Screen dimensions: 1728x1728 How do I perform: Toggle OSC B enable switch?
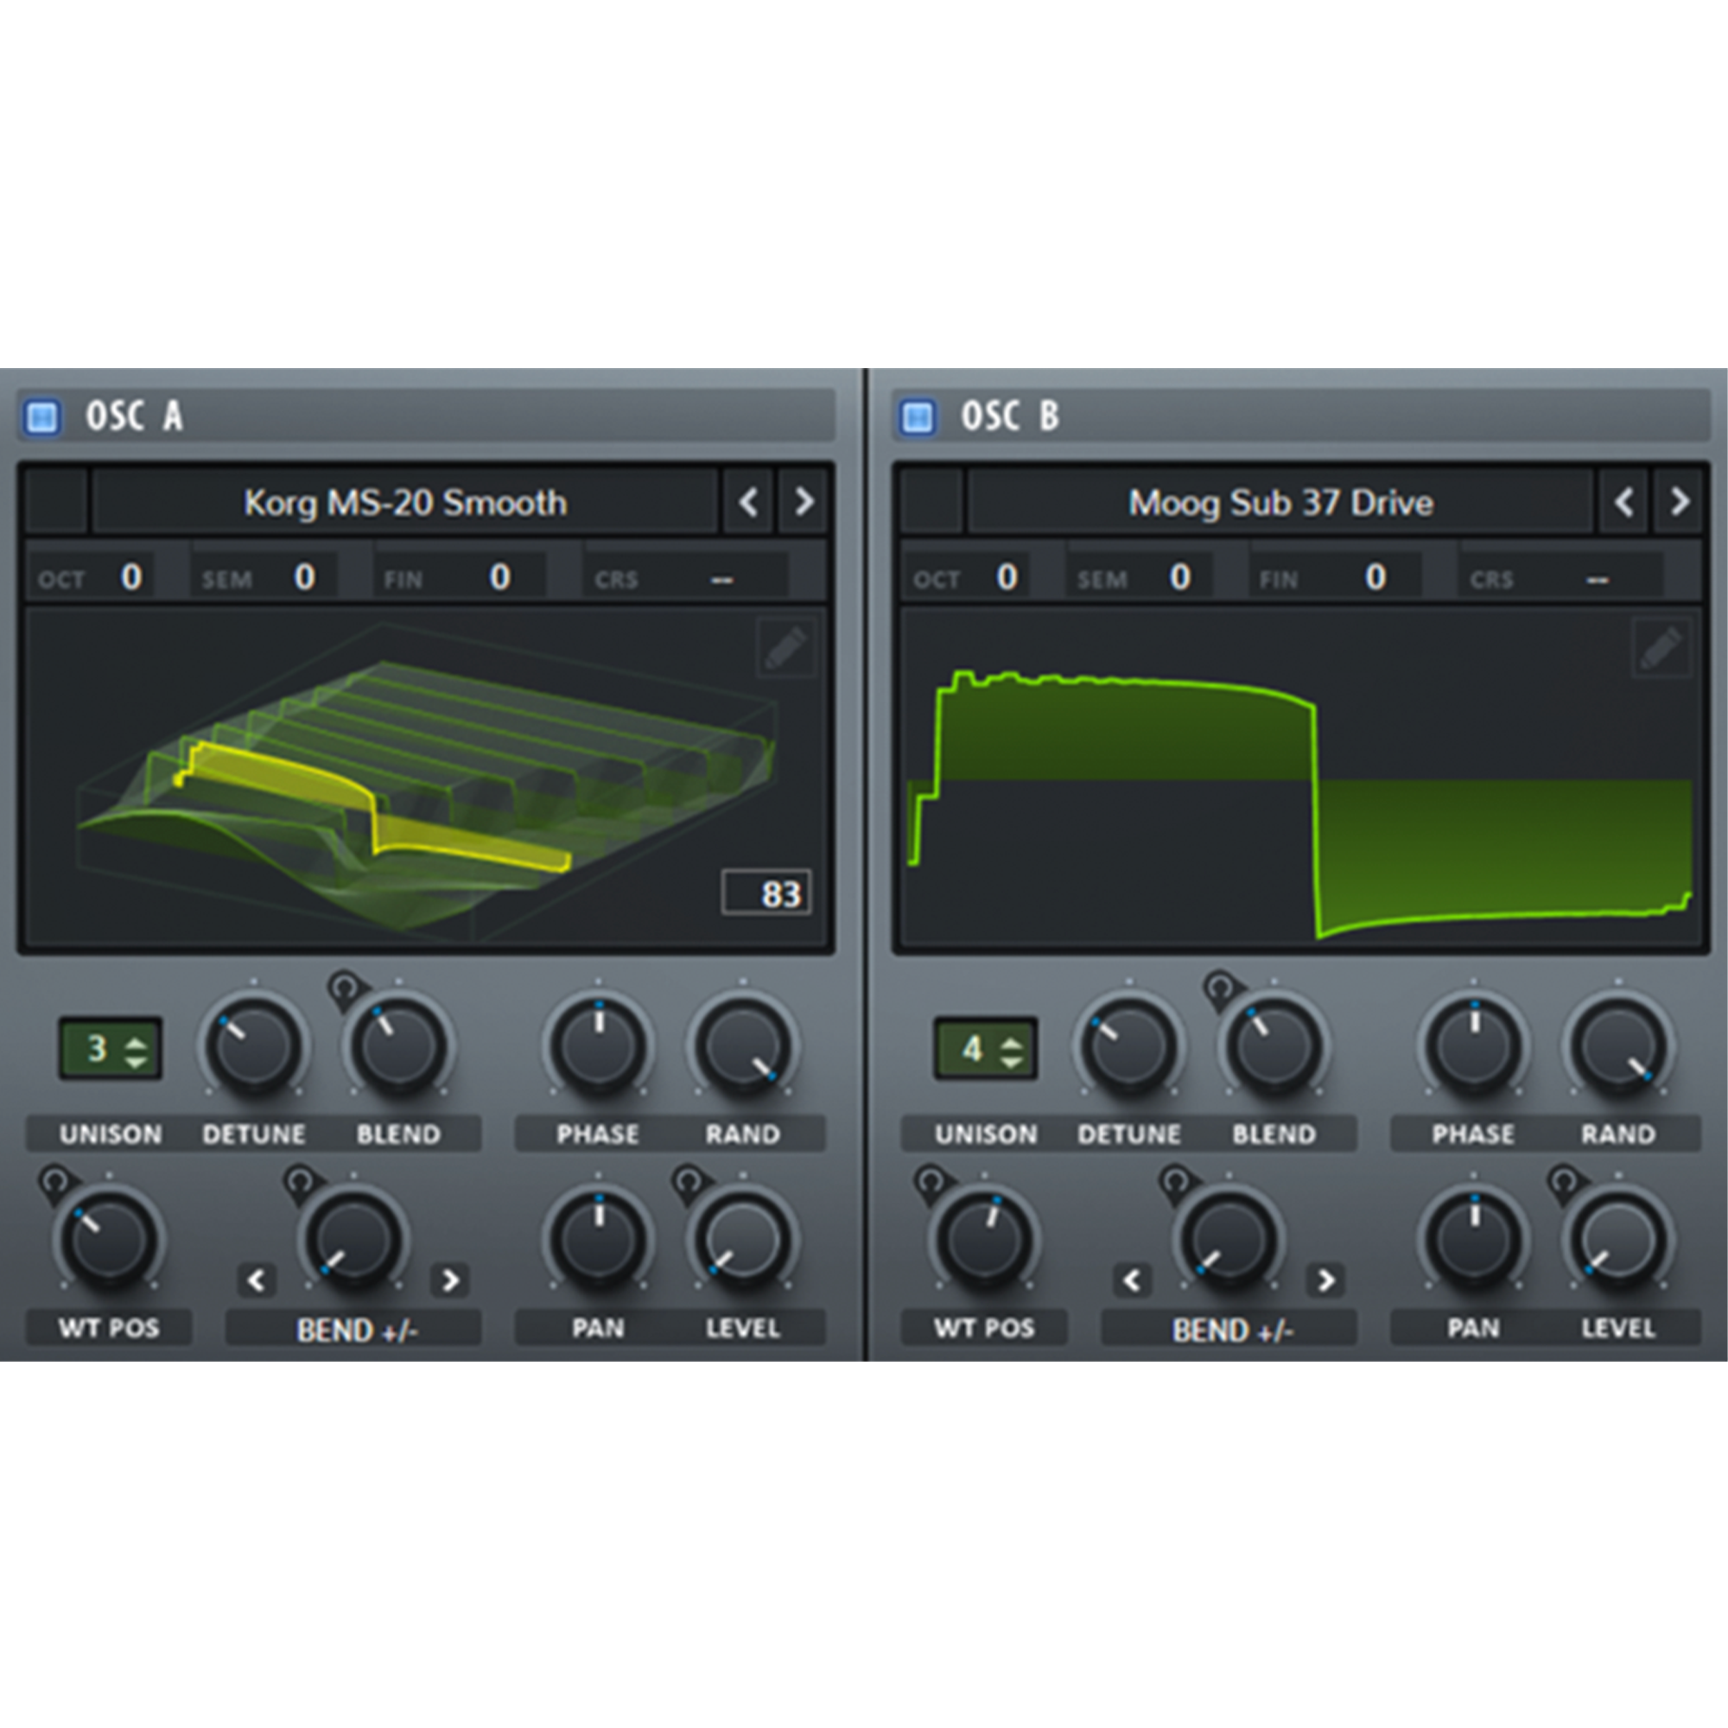[x=917, y=416]
